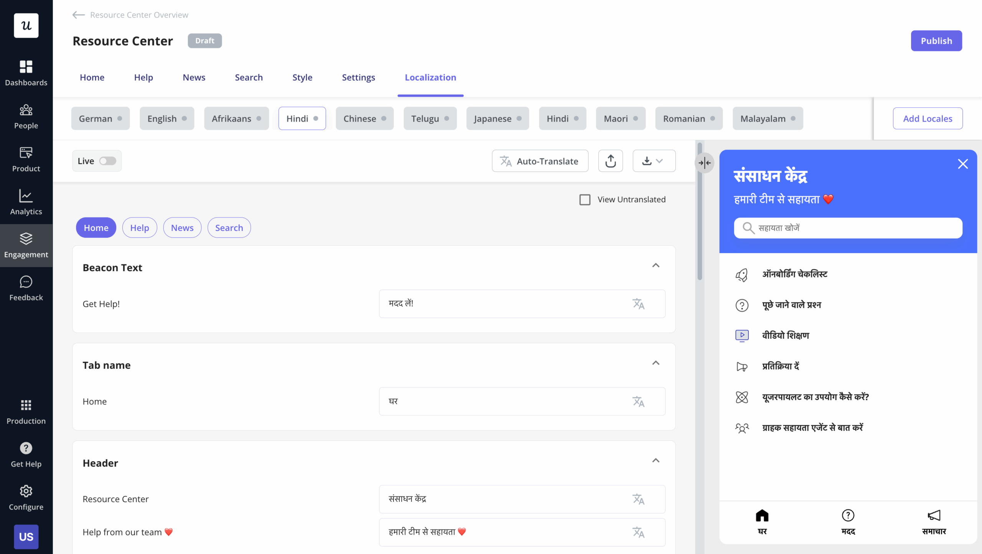The image size is (982, 554).
Task: Click the Auto-Translate button
Action: pyautogui.click(x=540, y=161)
